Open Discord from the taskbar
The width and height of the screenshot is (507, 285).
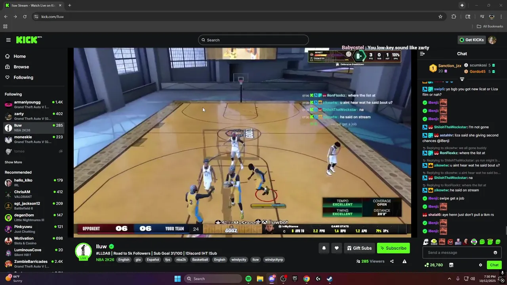272,279
